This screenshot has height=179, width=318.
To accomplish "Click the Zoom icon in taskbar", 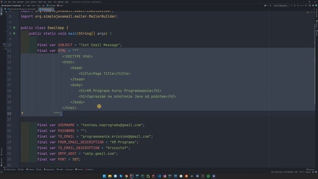I will pyautogui.click(x=115, y=176).
